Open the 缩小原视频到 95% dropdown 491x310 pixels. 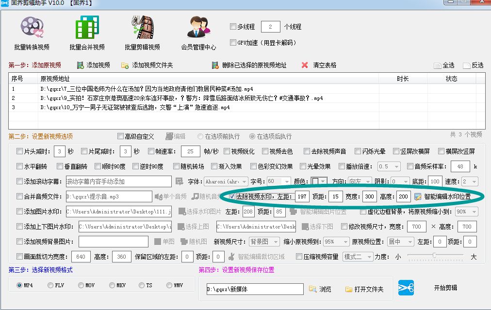click(x=336, y=242)
